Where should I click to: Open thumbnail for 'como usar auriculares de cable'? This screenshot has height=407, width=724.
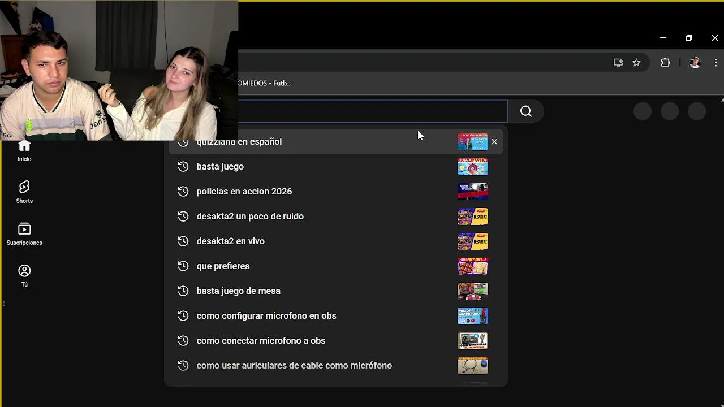[x=472, y=365]
